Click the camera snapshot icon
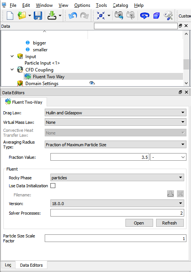The width and height of the screenshot is (191, 272). tap(119, 16)
